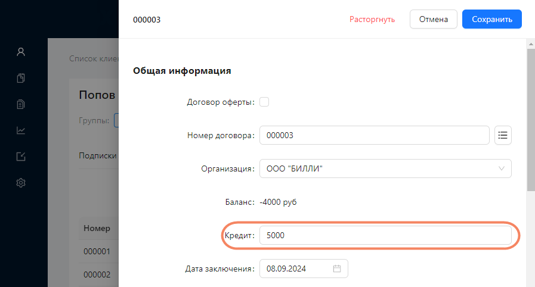Open the calendar icon in date field

coord(337,269)
